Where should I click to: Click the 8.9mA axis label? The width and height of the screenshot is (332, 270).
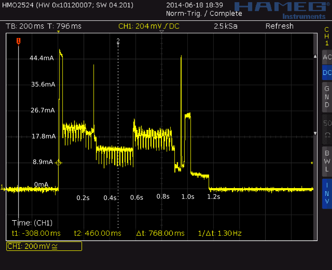click(43, 162)
